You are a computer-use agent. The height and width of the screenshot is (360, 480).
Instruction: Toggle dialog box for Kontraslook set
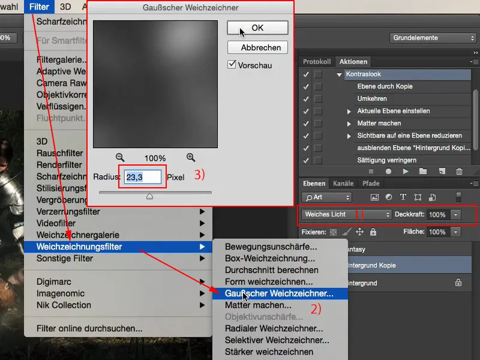click(x=319, y=74)
